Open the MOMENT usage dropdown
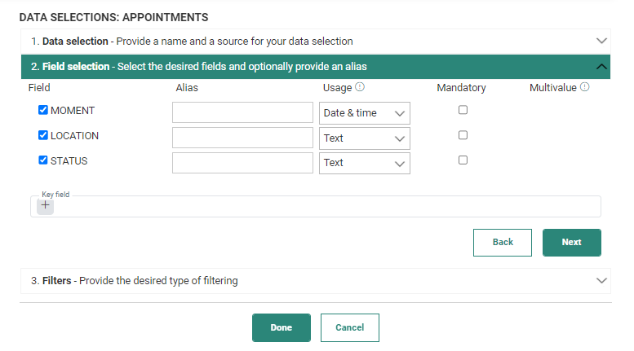This screenshot has width=634, height=351. 365,113
